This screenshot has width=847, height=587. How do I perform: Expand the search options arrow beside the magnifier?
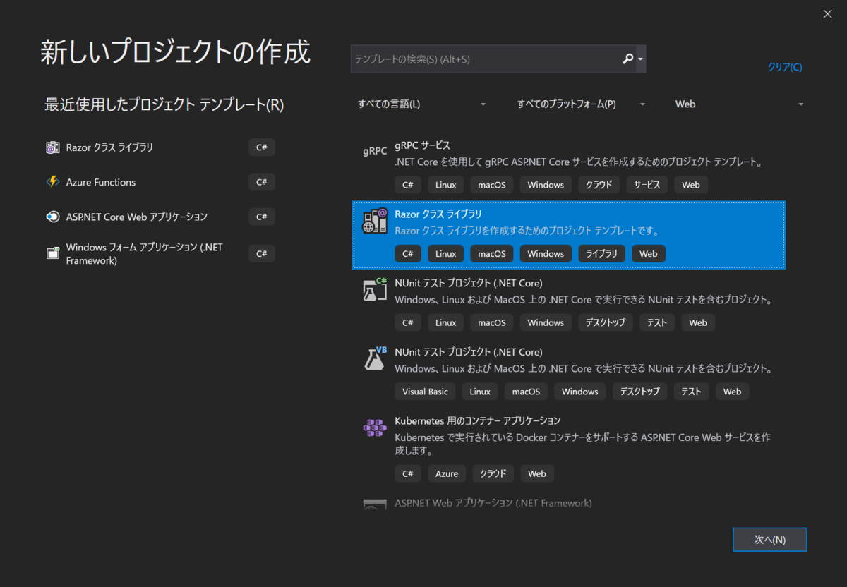640,59
